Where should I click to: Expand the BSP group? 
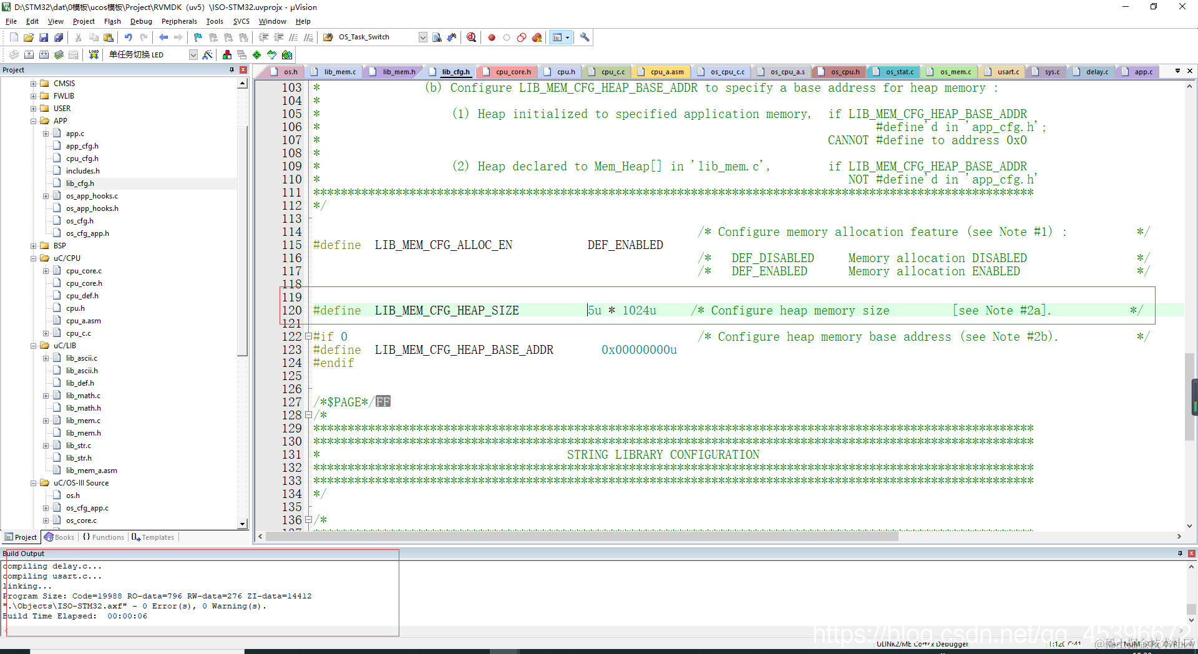pos(34,246)
